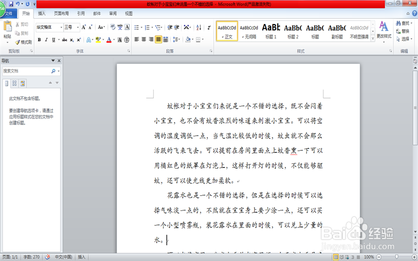Screen dimensions: 418x261
Task: Apply the 副标题 subtitle style
Action: coord(337,31)
